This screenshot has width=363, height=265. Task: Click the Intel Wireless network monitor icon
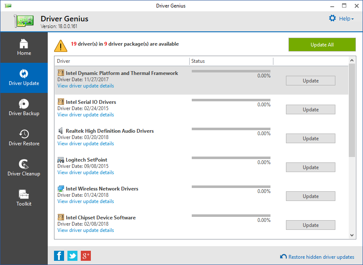coord(61,188)
